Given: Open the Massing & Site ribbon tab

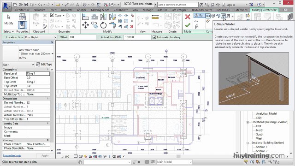Looking at the screenshot, I should (x=100, y=10).
